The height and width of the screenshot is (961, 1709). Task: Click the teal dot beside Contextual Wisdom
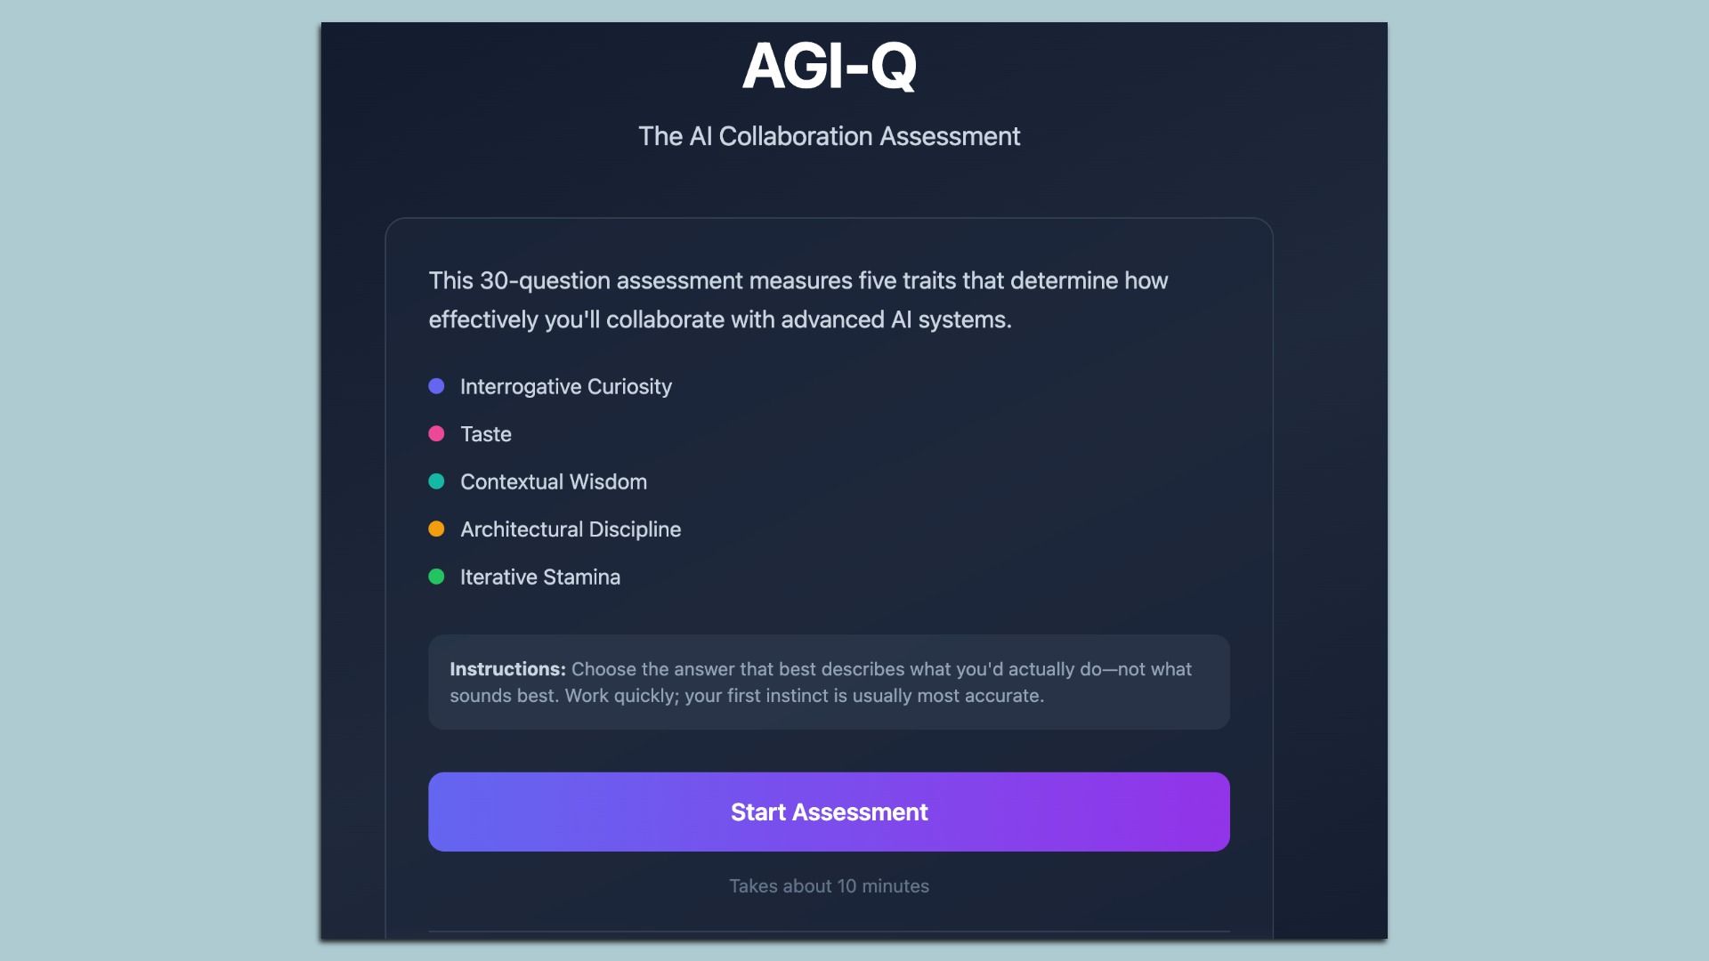tap(437, 481)
